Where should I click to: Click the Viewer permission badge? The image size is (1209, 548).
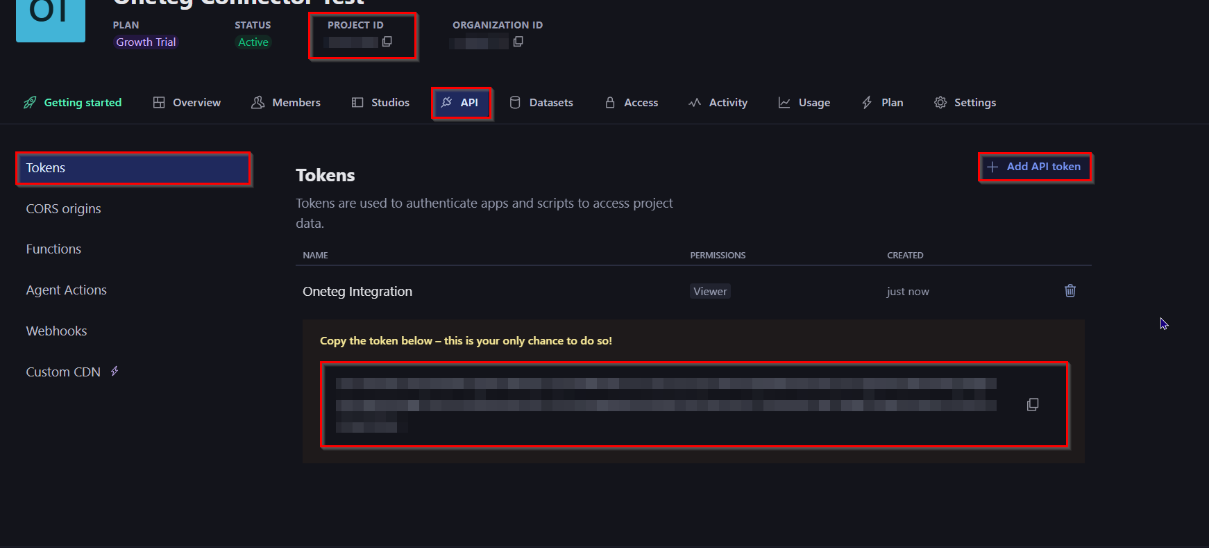[710, 292]
